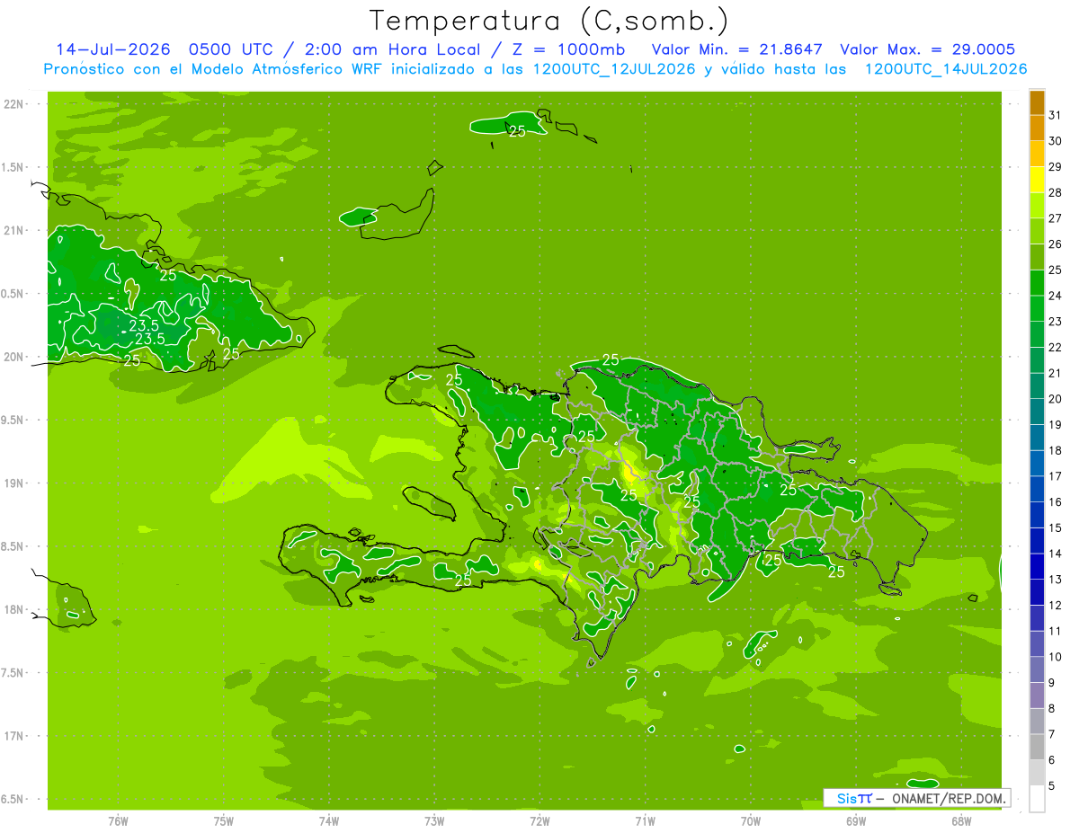This screenshot has width=1079, height=833.
Task: Click the "7.5N" latitude axis label
Action: [x=13, y=672]
